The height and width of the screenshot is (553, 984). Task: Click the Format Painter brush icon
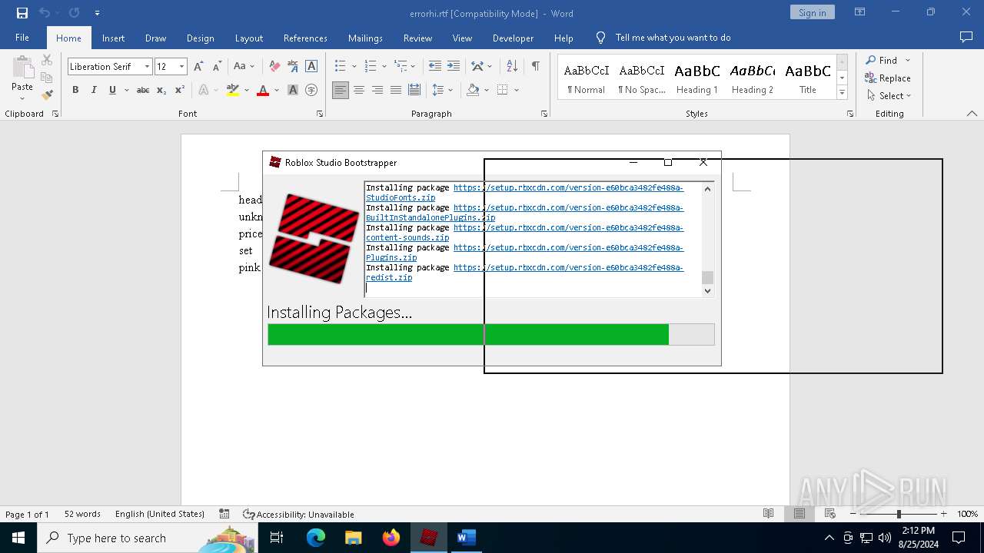click(x=47, y=95)
